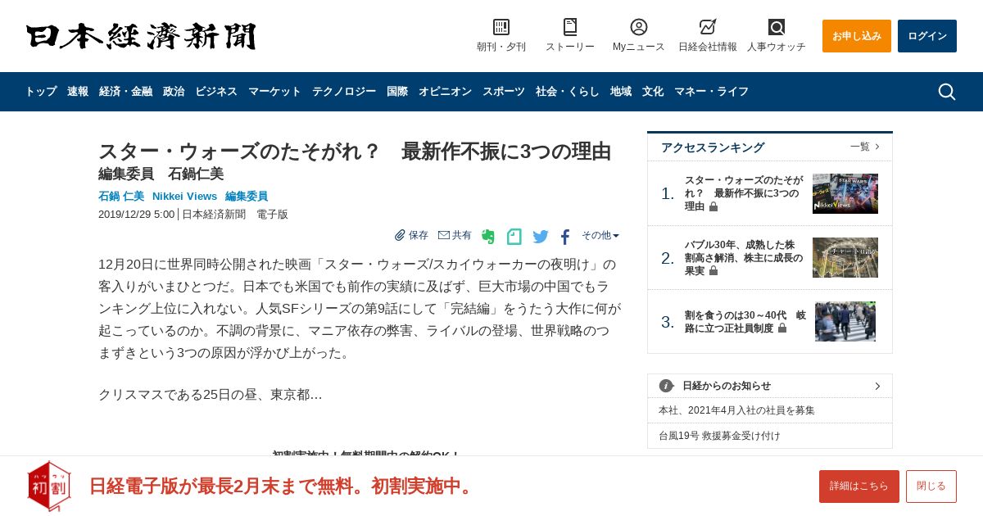Screen dimensions: 983x516
Task: Open the オピニオン section
Action: (x=445, y=92)
